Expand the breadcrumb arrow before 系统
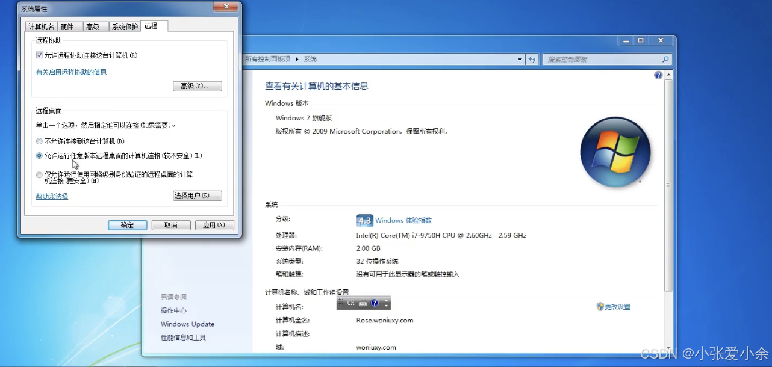Screen dimensions: 772x367 click(x=297, y=59)
